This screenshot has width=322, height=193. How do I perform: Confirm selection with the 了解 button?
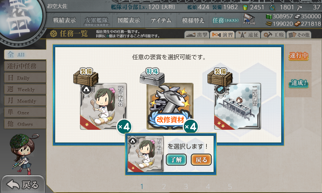click(176, 160)
